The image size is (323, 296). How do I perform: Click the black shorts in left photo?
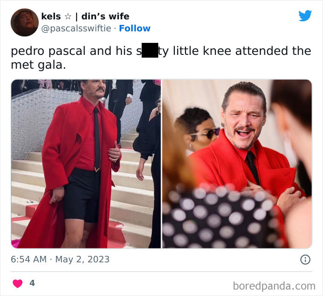(x=82, y=195)
